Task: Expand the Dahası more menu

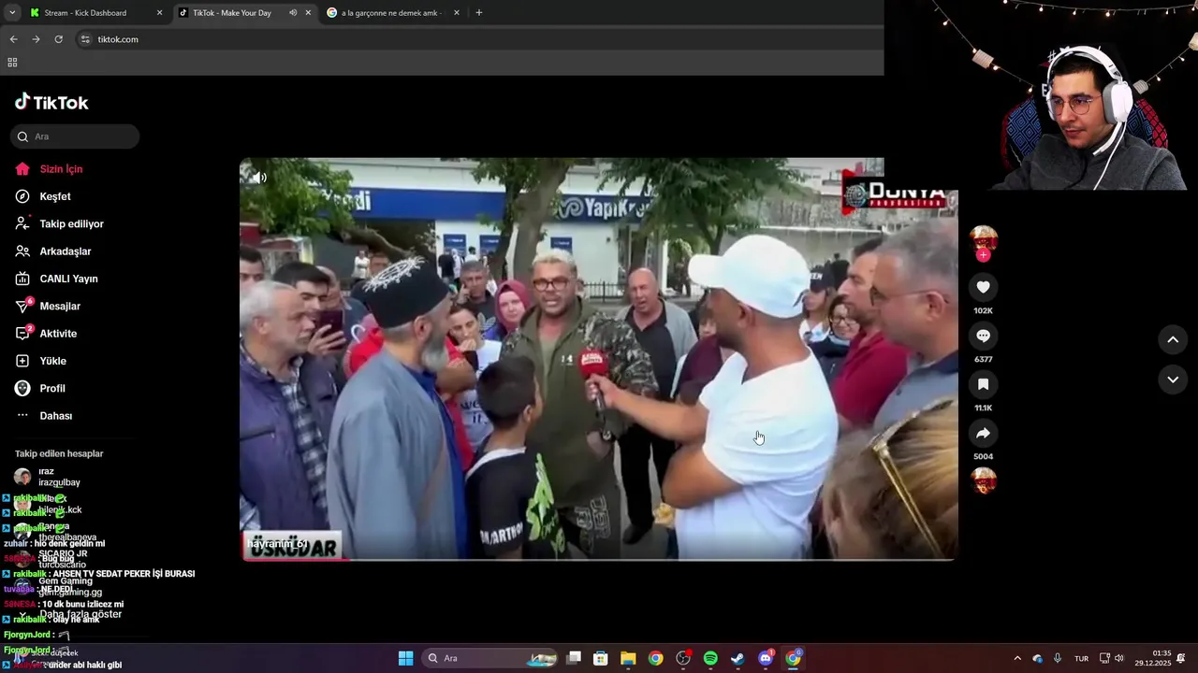Action: tap(55, 416)
